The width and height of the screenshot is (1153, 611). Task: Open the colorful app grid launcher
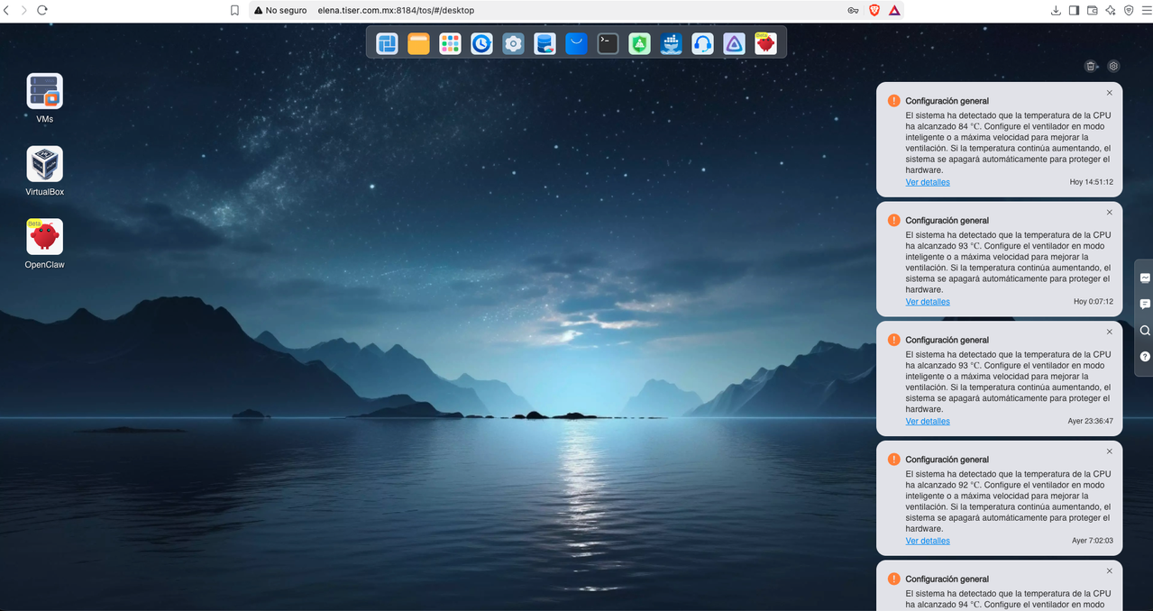click(450, 43)
